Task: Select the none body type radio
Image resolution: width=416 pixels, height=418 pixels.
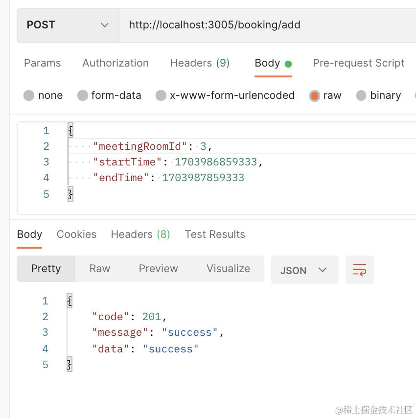Action: coord(29,95)
